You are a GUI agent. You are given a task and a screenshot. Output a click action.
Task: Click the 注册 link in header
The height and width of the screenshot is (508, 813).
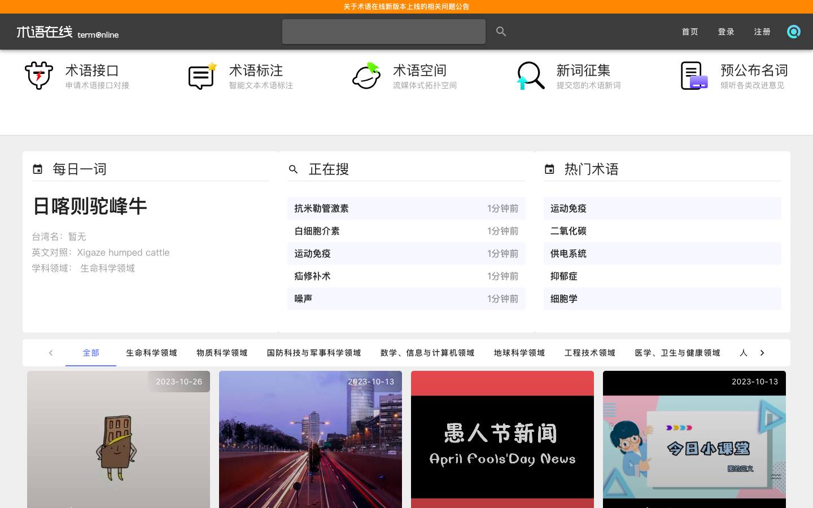[x=762, y=32]
